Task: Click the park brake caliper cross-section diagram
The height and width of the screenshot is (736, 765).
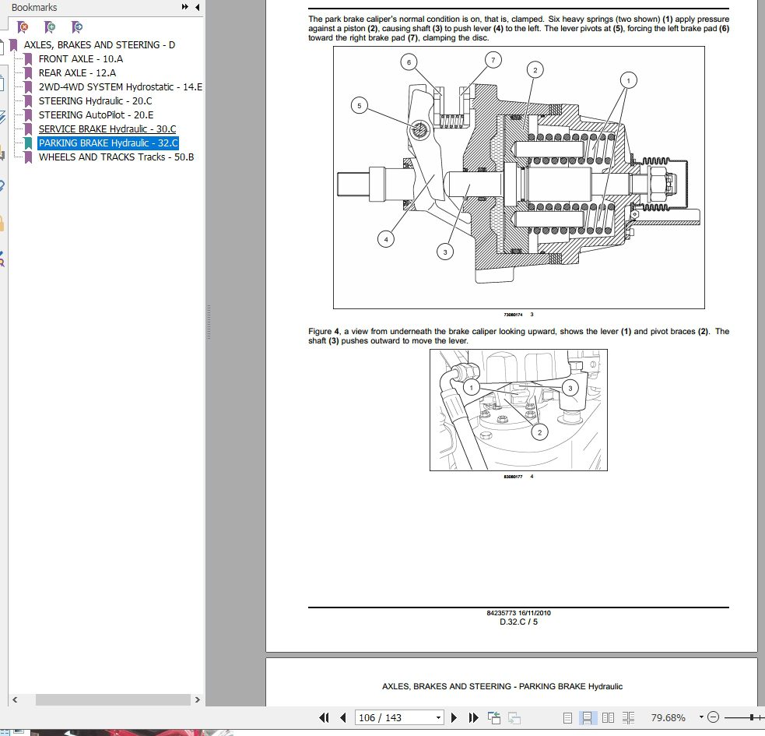Action: [x=518, y=178]
